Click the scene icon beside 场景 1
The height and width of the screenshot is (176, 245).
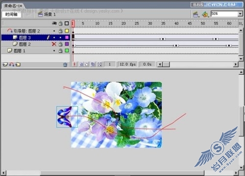point(40,15)
